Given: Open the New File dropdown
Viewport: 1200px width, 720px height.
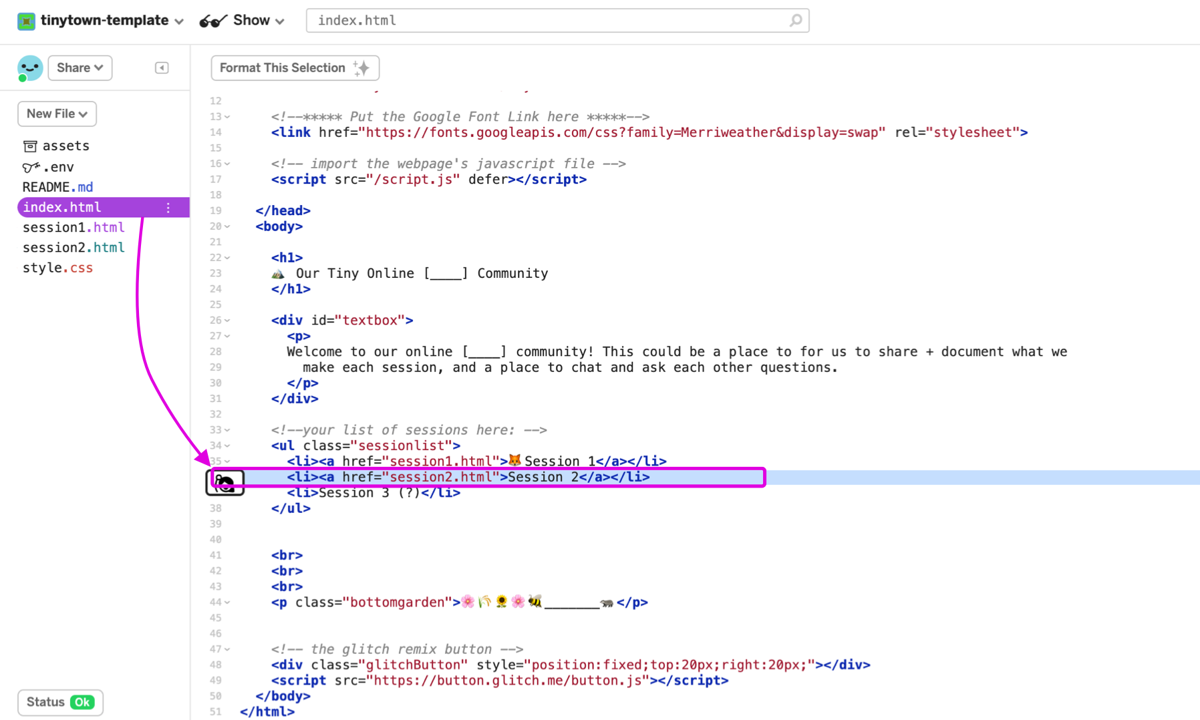Looking at the screenshot, I should (57, 114).
